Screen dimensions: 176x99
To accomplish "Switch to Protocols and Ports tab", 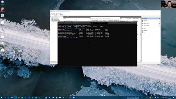I will pyautogui.click(x=95, y=21).
